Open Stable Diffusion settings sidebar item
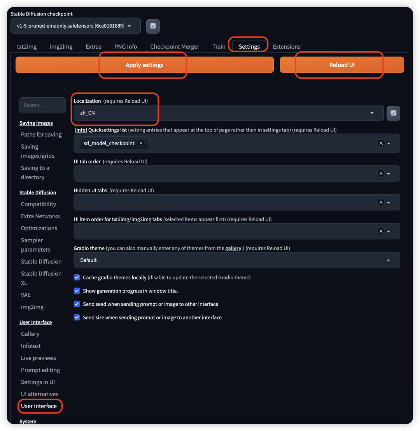The image size is (420, 431). coord(41,261)
